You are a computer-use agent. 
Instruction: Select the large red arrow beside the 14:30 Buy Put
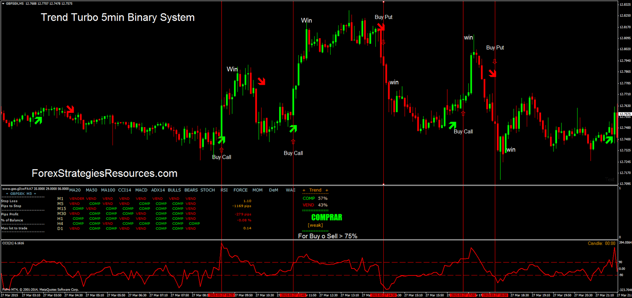coord(381,27)
